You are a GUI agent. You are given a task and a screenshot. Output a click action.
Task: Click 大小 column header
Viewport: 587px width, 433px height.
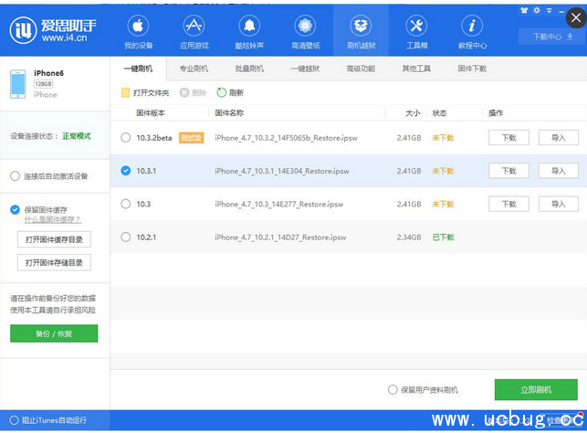tap(413, 112)
